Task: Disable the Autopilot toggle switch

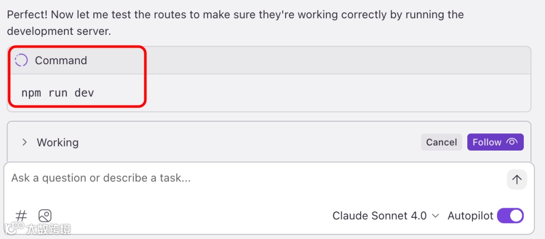Action: 510,216
